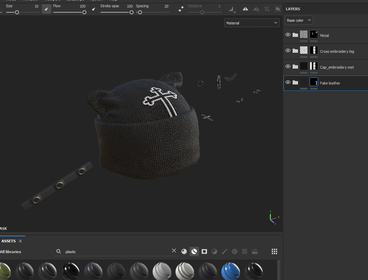The image size is (368, 280).
Task: Hide the Metal layer
Action: [288, 35]
